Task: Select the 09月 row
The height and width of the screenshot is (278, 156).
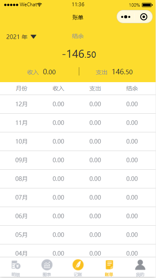Action: (78, 160)
